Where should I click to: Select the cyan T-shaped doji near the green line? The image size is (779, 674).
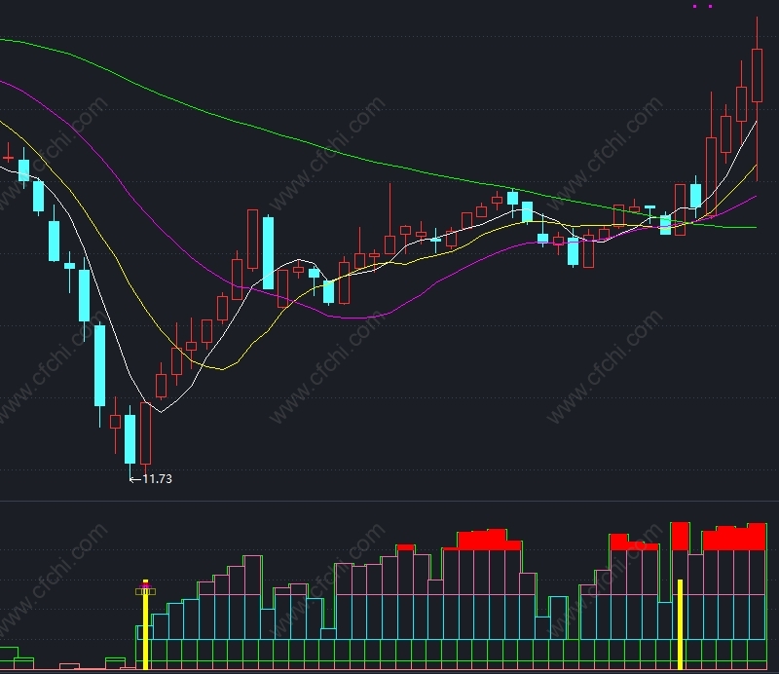(x=649, y=213)
